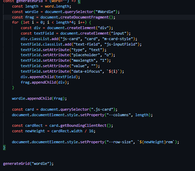Click 'createElement("input")' line
Screen dimensions: 195x171
pyautogui.click(x=76, y=33)
